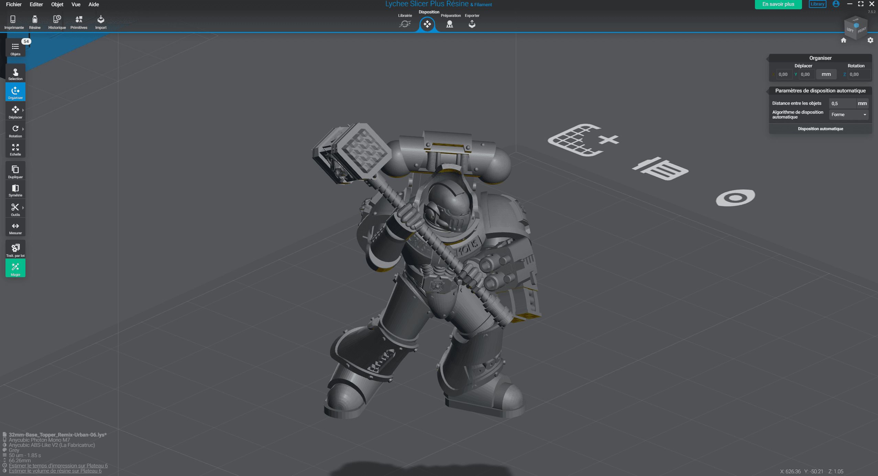This screenshot has width=878, height=476.
Task: Open the Forme algorithm dropdown
Action: pos(848,115)
